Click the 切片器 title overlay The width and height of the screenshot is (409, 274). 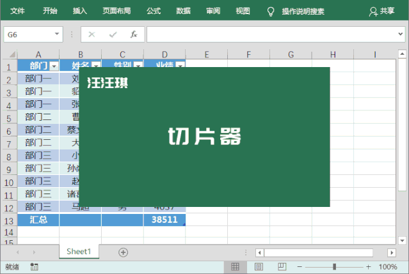205,136
